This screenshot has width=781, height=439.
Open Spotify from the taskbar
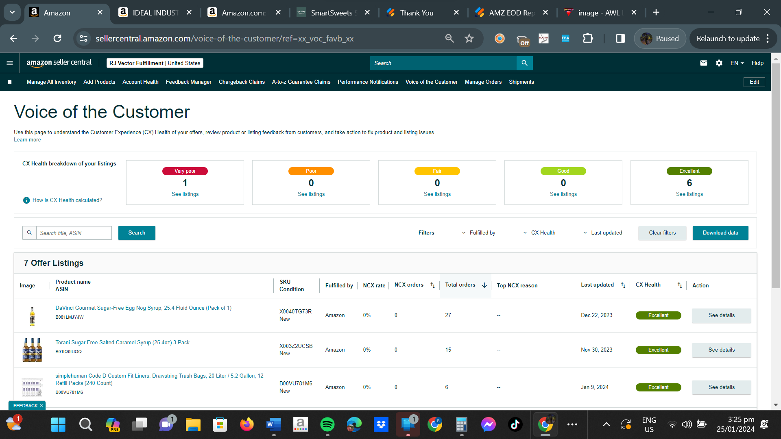click(327, 425)
